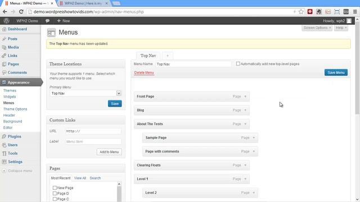Open Links in the admin sidebar
The height and width of the screenshot is (202, 360).
point(12,56)
